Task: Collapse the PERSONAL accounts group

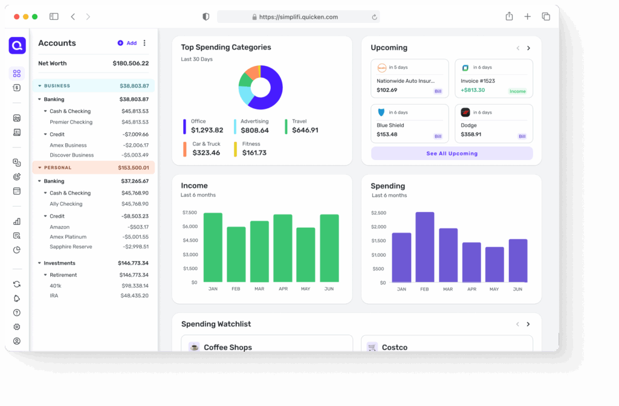Action: (x=40, y=168)
